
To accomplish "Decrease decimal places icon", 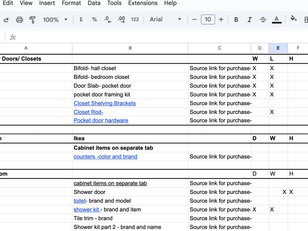I will (108, 19).
